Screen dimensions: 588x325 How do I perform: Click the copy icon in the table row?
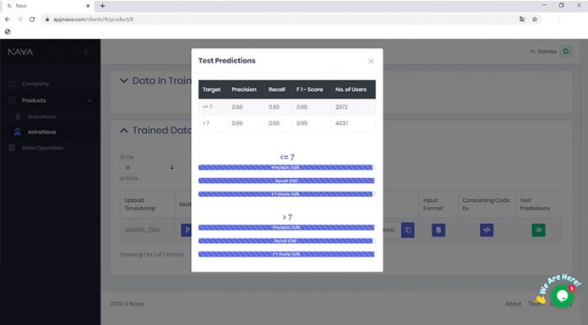tap(407, 230)
